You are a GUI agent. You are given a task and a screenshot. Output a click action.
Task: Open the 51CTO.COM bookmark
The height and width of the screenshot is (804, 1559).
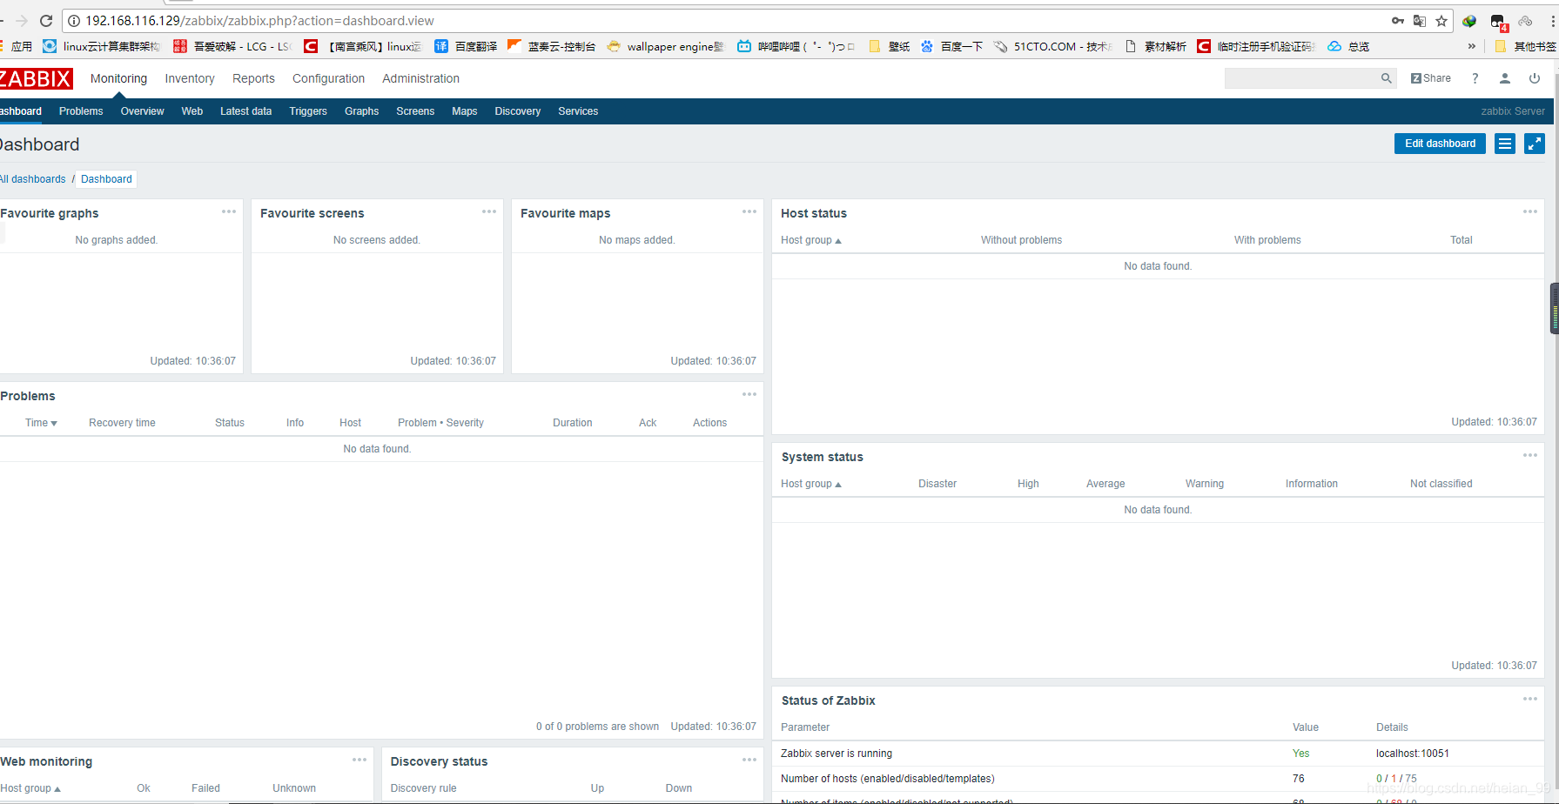[1053, 46]
